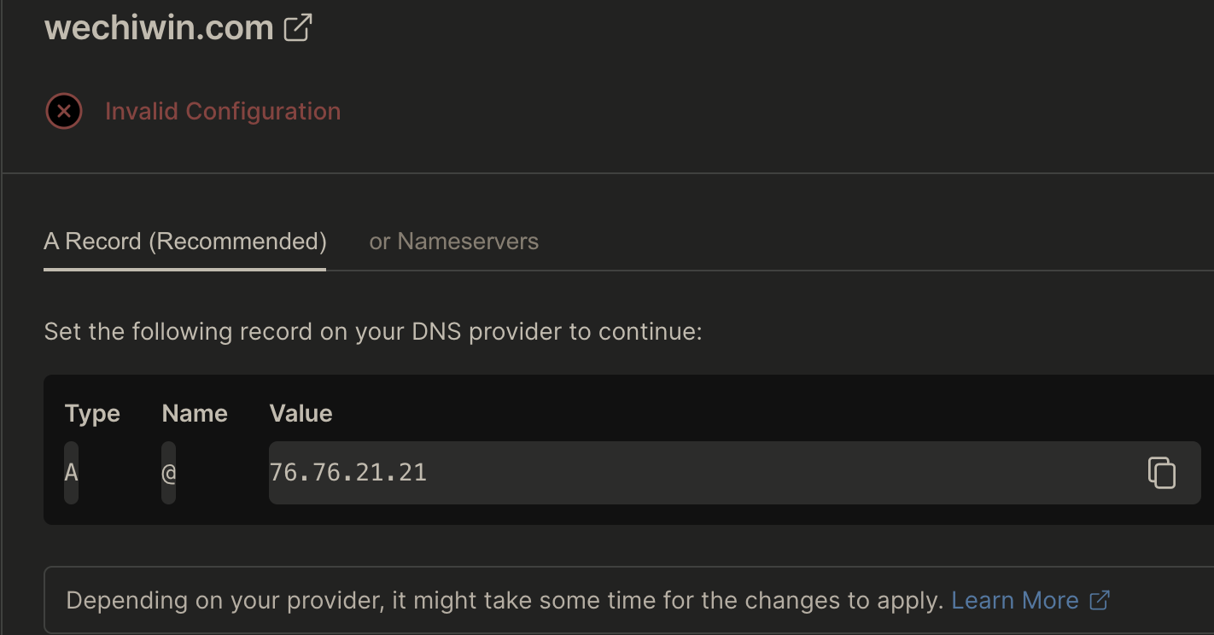This screenshot has width=1214, height=635.
Task: Click empty space in the IP value field
Action: click(768, 473)
